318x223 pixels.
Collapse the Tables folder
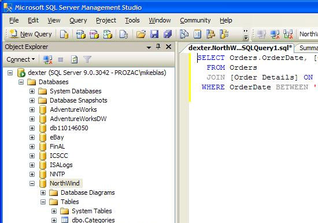coord(43,202)
